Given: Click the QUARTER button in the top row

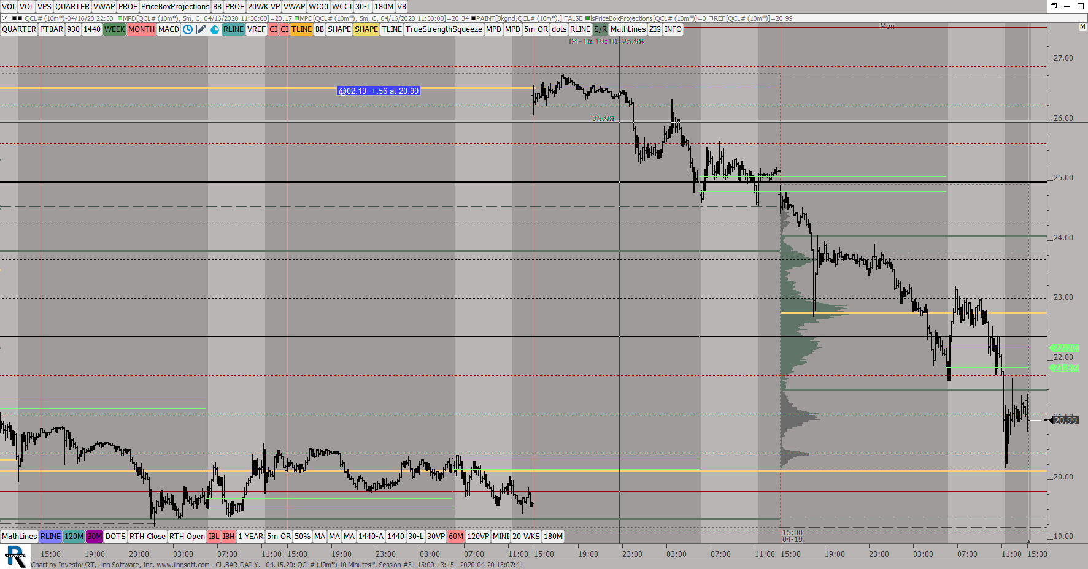Looking at the screenshot, I should pyautogui.click(x=72, y=7).
